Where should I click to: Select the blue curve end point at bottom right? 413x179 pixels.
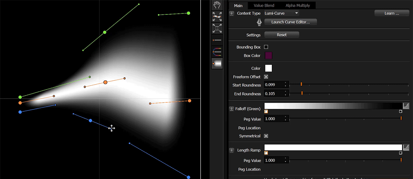click(188, 177)
